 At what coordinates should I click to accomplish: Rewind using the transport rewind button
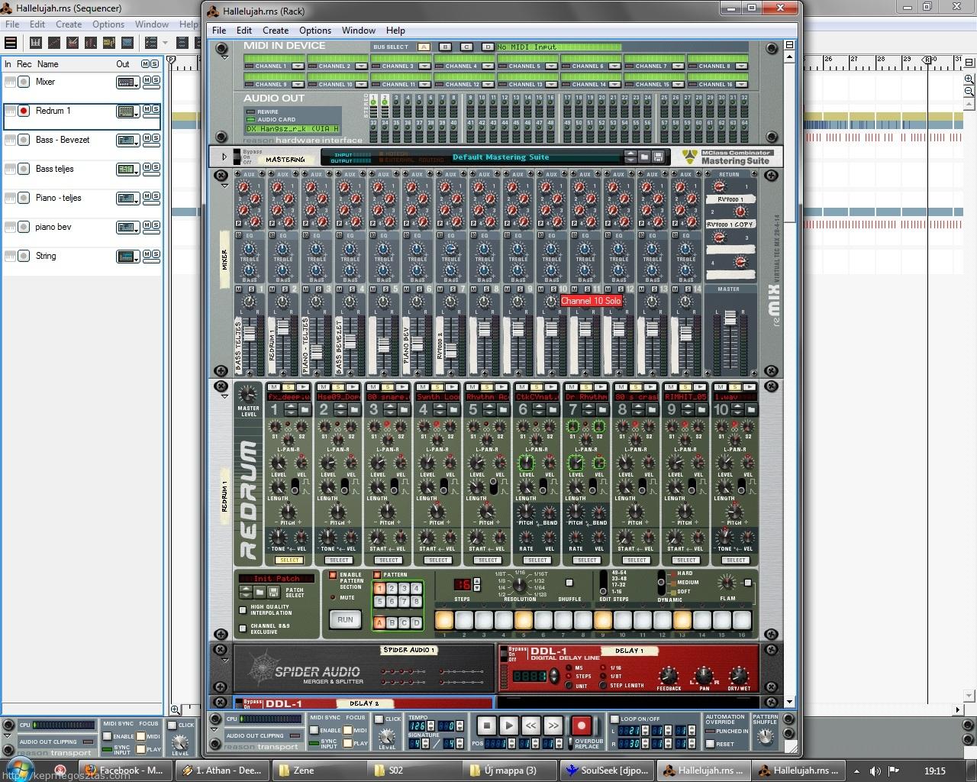(x=531, y=726)
